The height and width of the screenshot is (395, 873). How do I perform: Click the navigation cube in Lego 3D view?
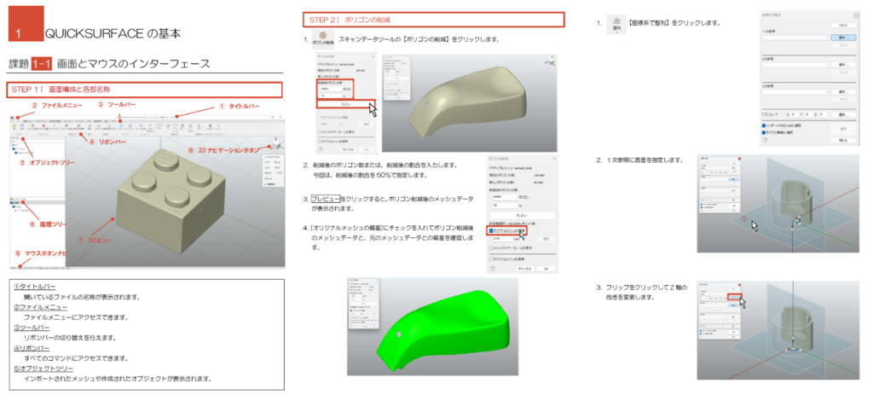point(276,145)
